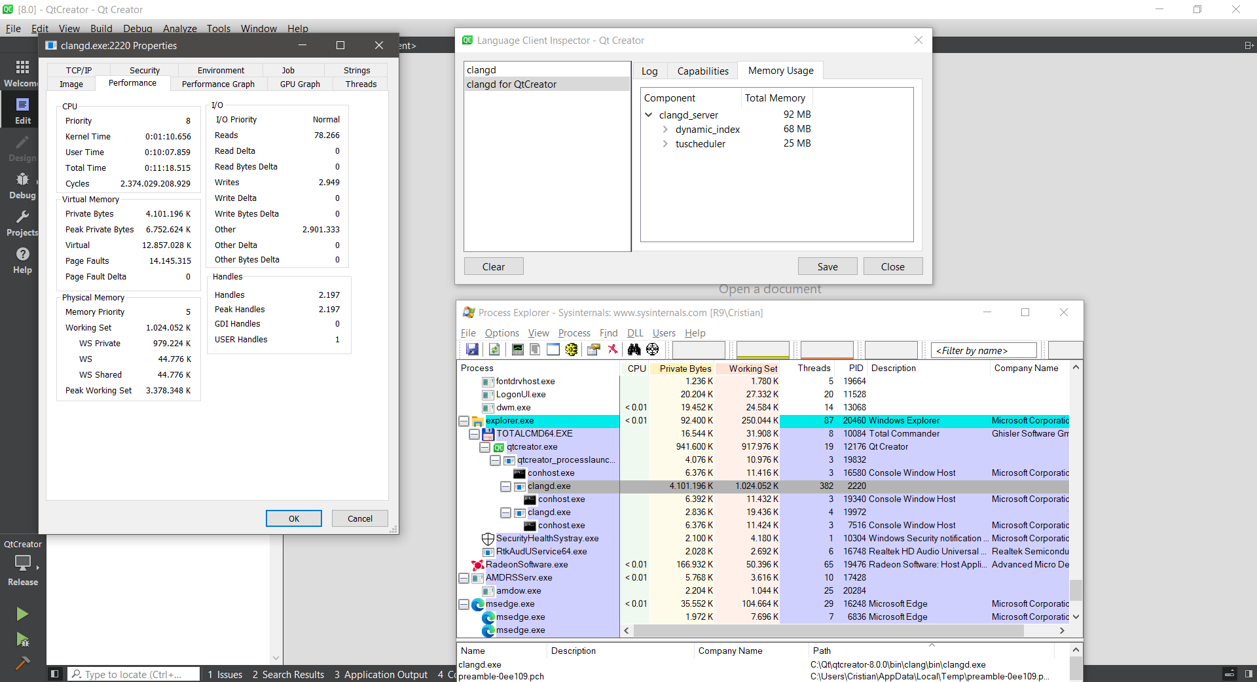Click OK in clangd Properties dialog

294,518
